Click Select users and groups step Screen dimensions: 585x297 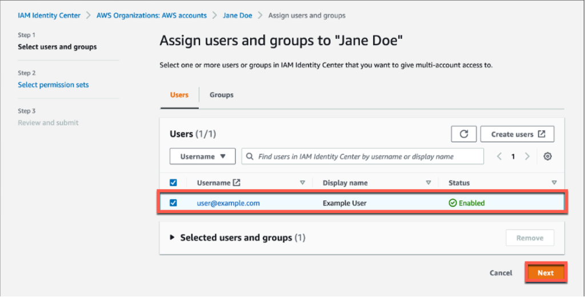coord(57,47)
